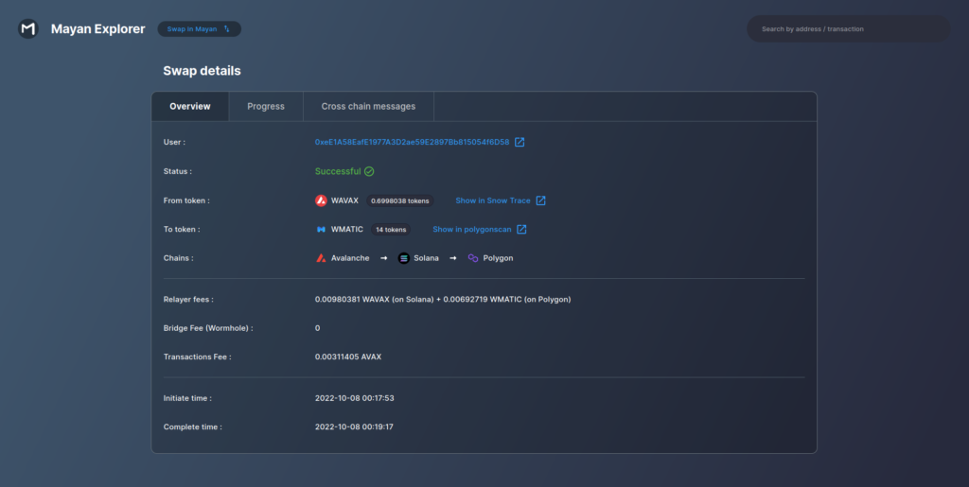969x487 pixels.
Task: Click the WAVAX token name
Action: 344,200
